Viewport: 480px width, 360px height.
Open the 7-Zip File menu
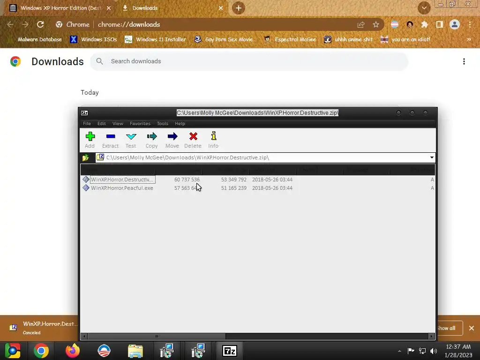(87, 124)
